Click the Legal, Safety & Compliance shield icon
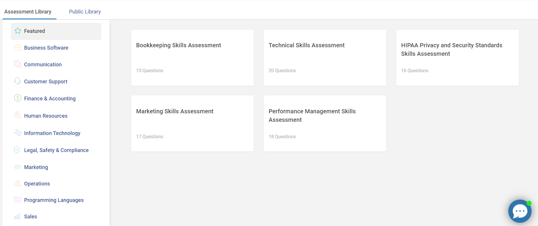 tap(17, 150)
